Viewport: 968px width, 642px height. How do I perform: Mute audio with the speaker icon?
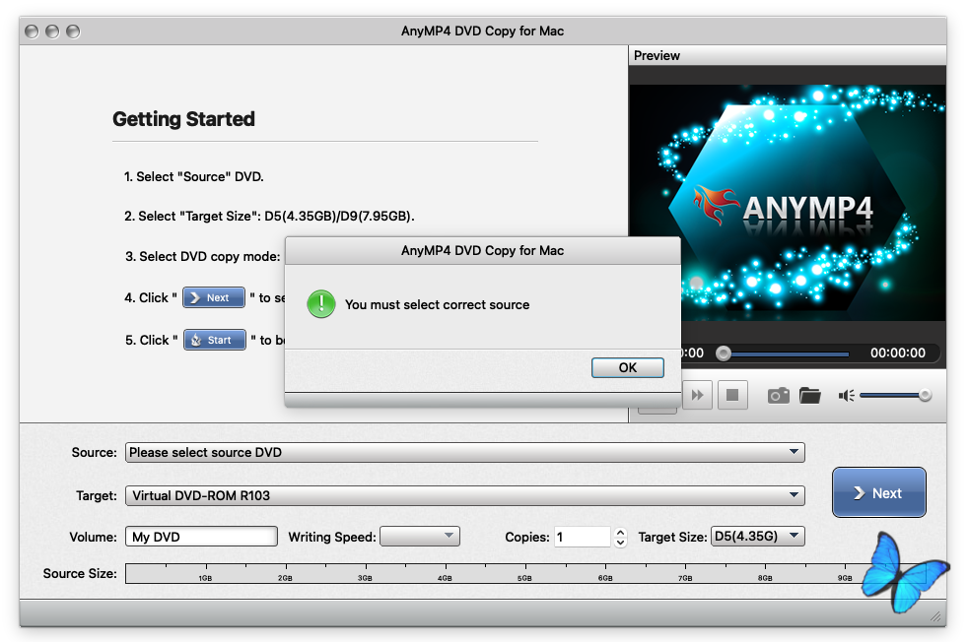click(846, 395)
